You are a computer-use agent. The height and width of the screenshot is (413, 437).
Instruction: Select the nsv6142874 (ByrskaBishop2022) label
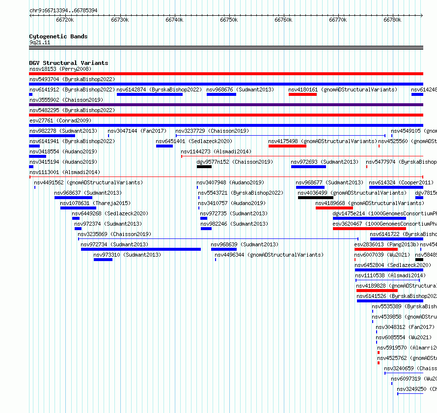click(159, 89)
